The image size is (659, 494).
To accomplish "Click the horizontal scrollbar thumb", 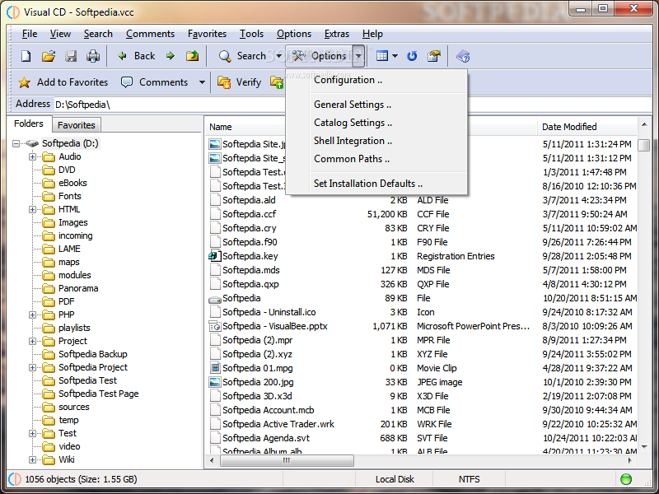I will pyautogui.click(x=287, y=461).
